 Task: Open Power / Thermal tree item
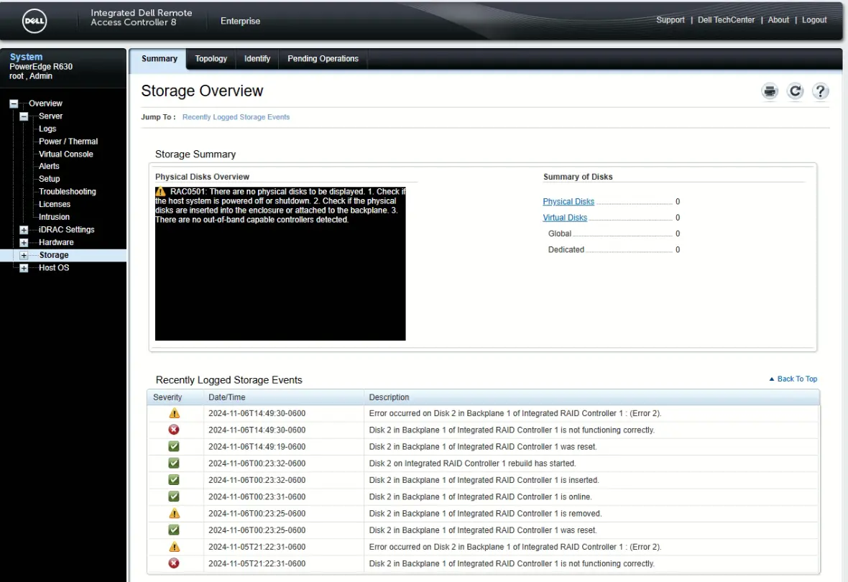point(68,142)
